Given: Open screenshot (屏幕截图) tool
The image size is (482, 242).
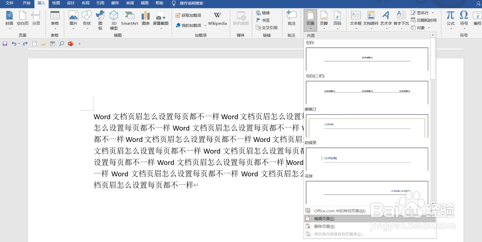Looking at the screenshot, I should coord(161,20).
